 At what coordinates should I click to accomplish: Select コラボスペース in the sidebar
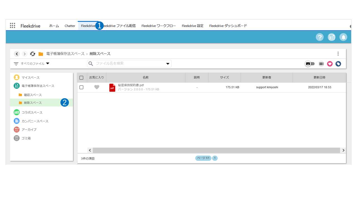pyautogui.click(x=32, y=113)
